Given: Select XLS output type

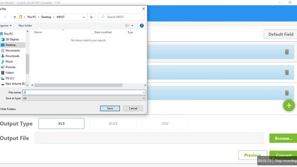Looking at the screenshot, I should pos(61,123).
